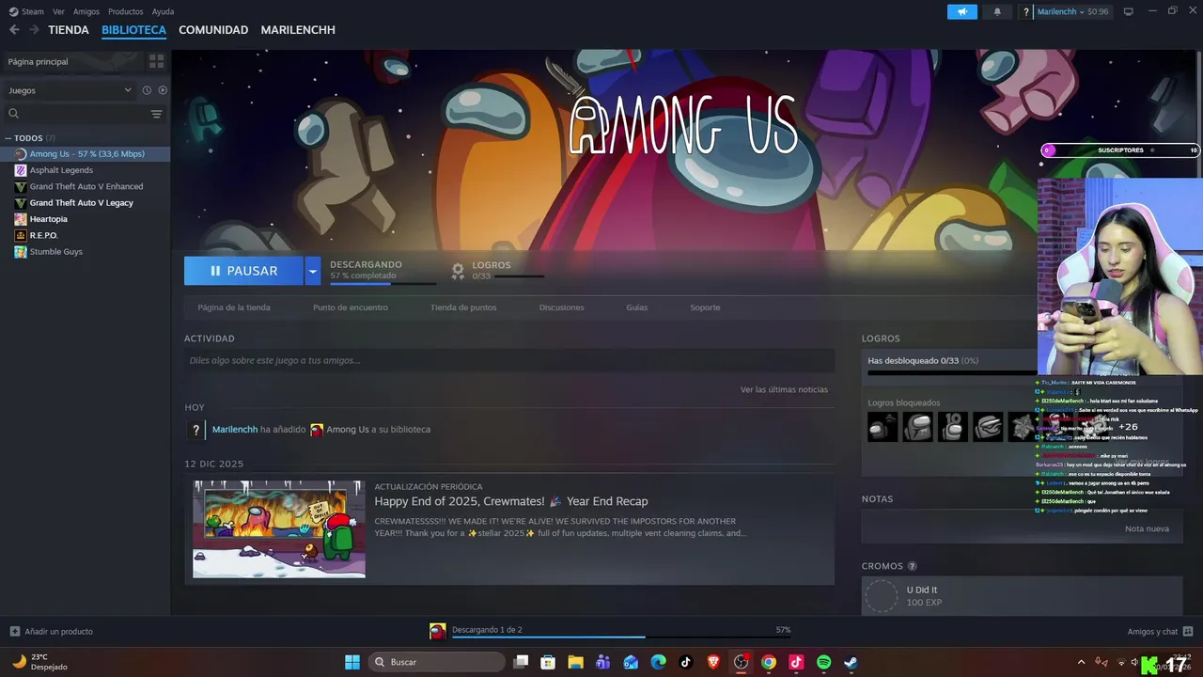Open Google Chrome from the taskbar
The height and width of the screenshot is (677, 1203).
click(769, 662)
